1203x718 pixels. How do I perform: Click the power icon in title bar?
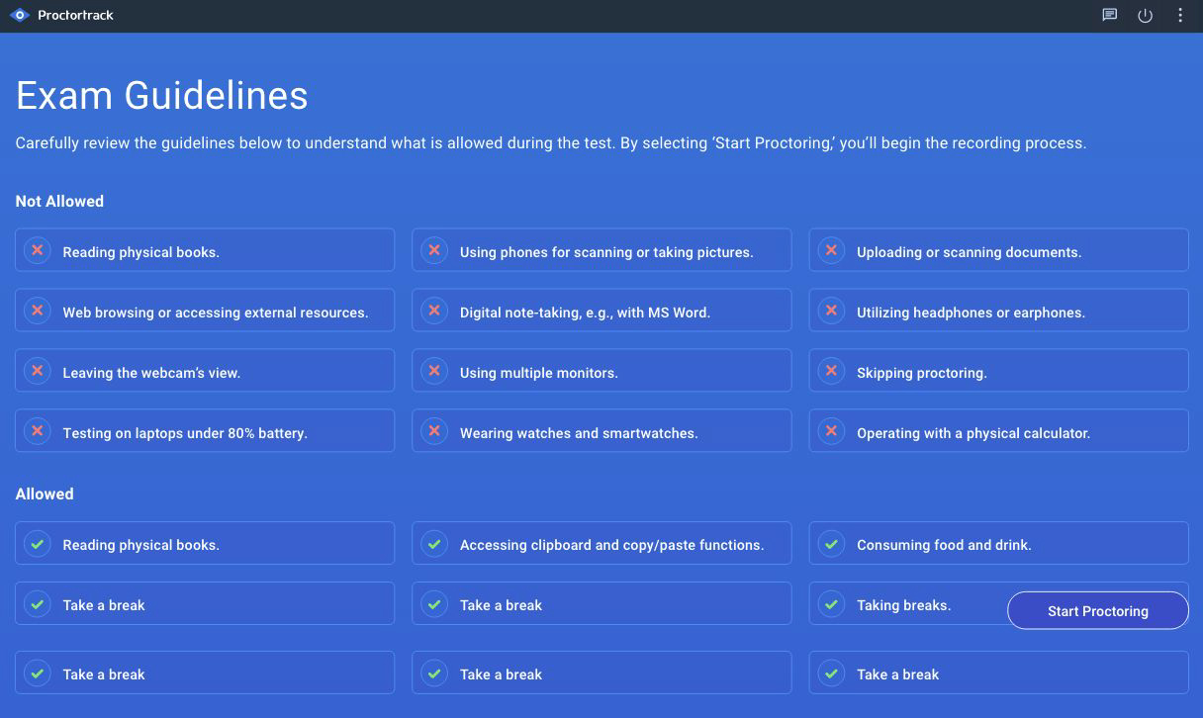1145,16
